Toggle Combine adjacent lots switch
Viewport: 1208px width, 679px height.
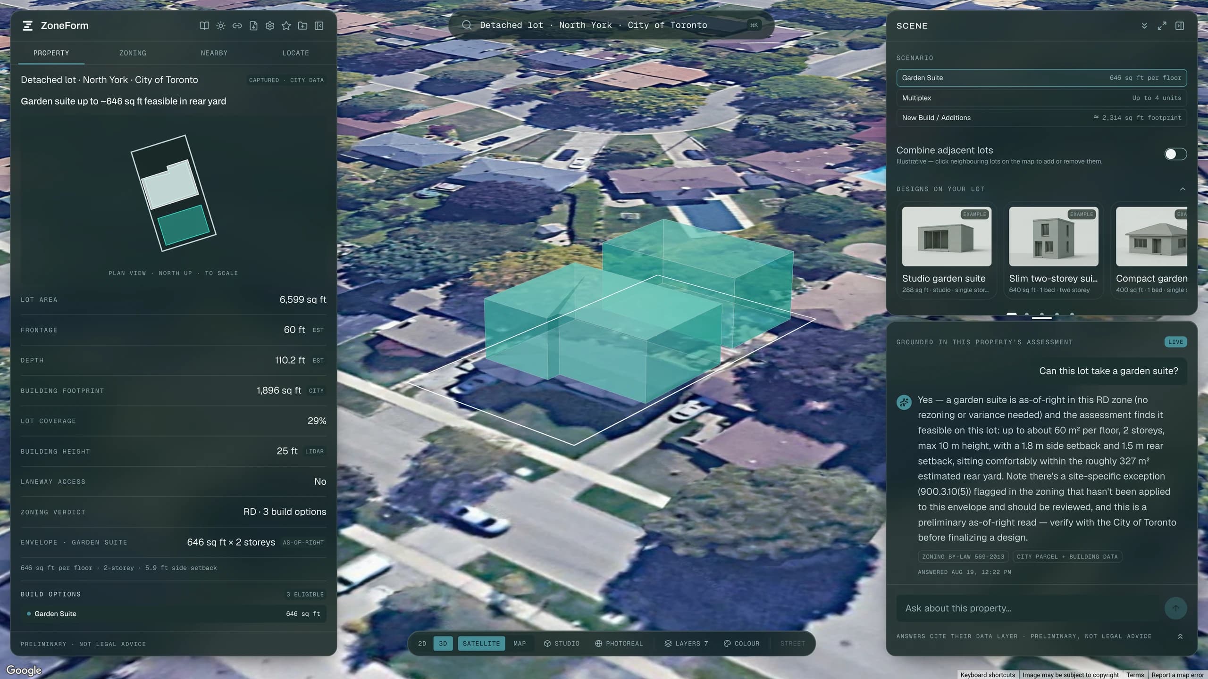(x=1175, y=154)
